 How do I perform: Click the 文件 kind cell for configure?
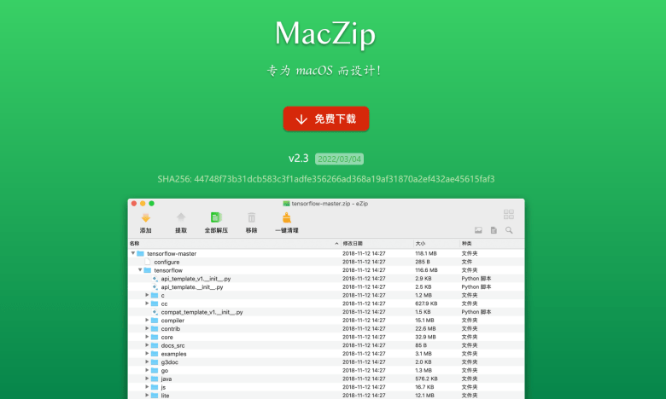point(467,262)
